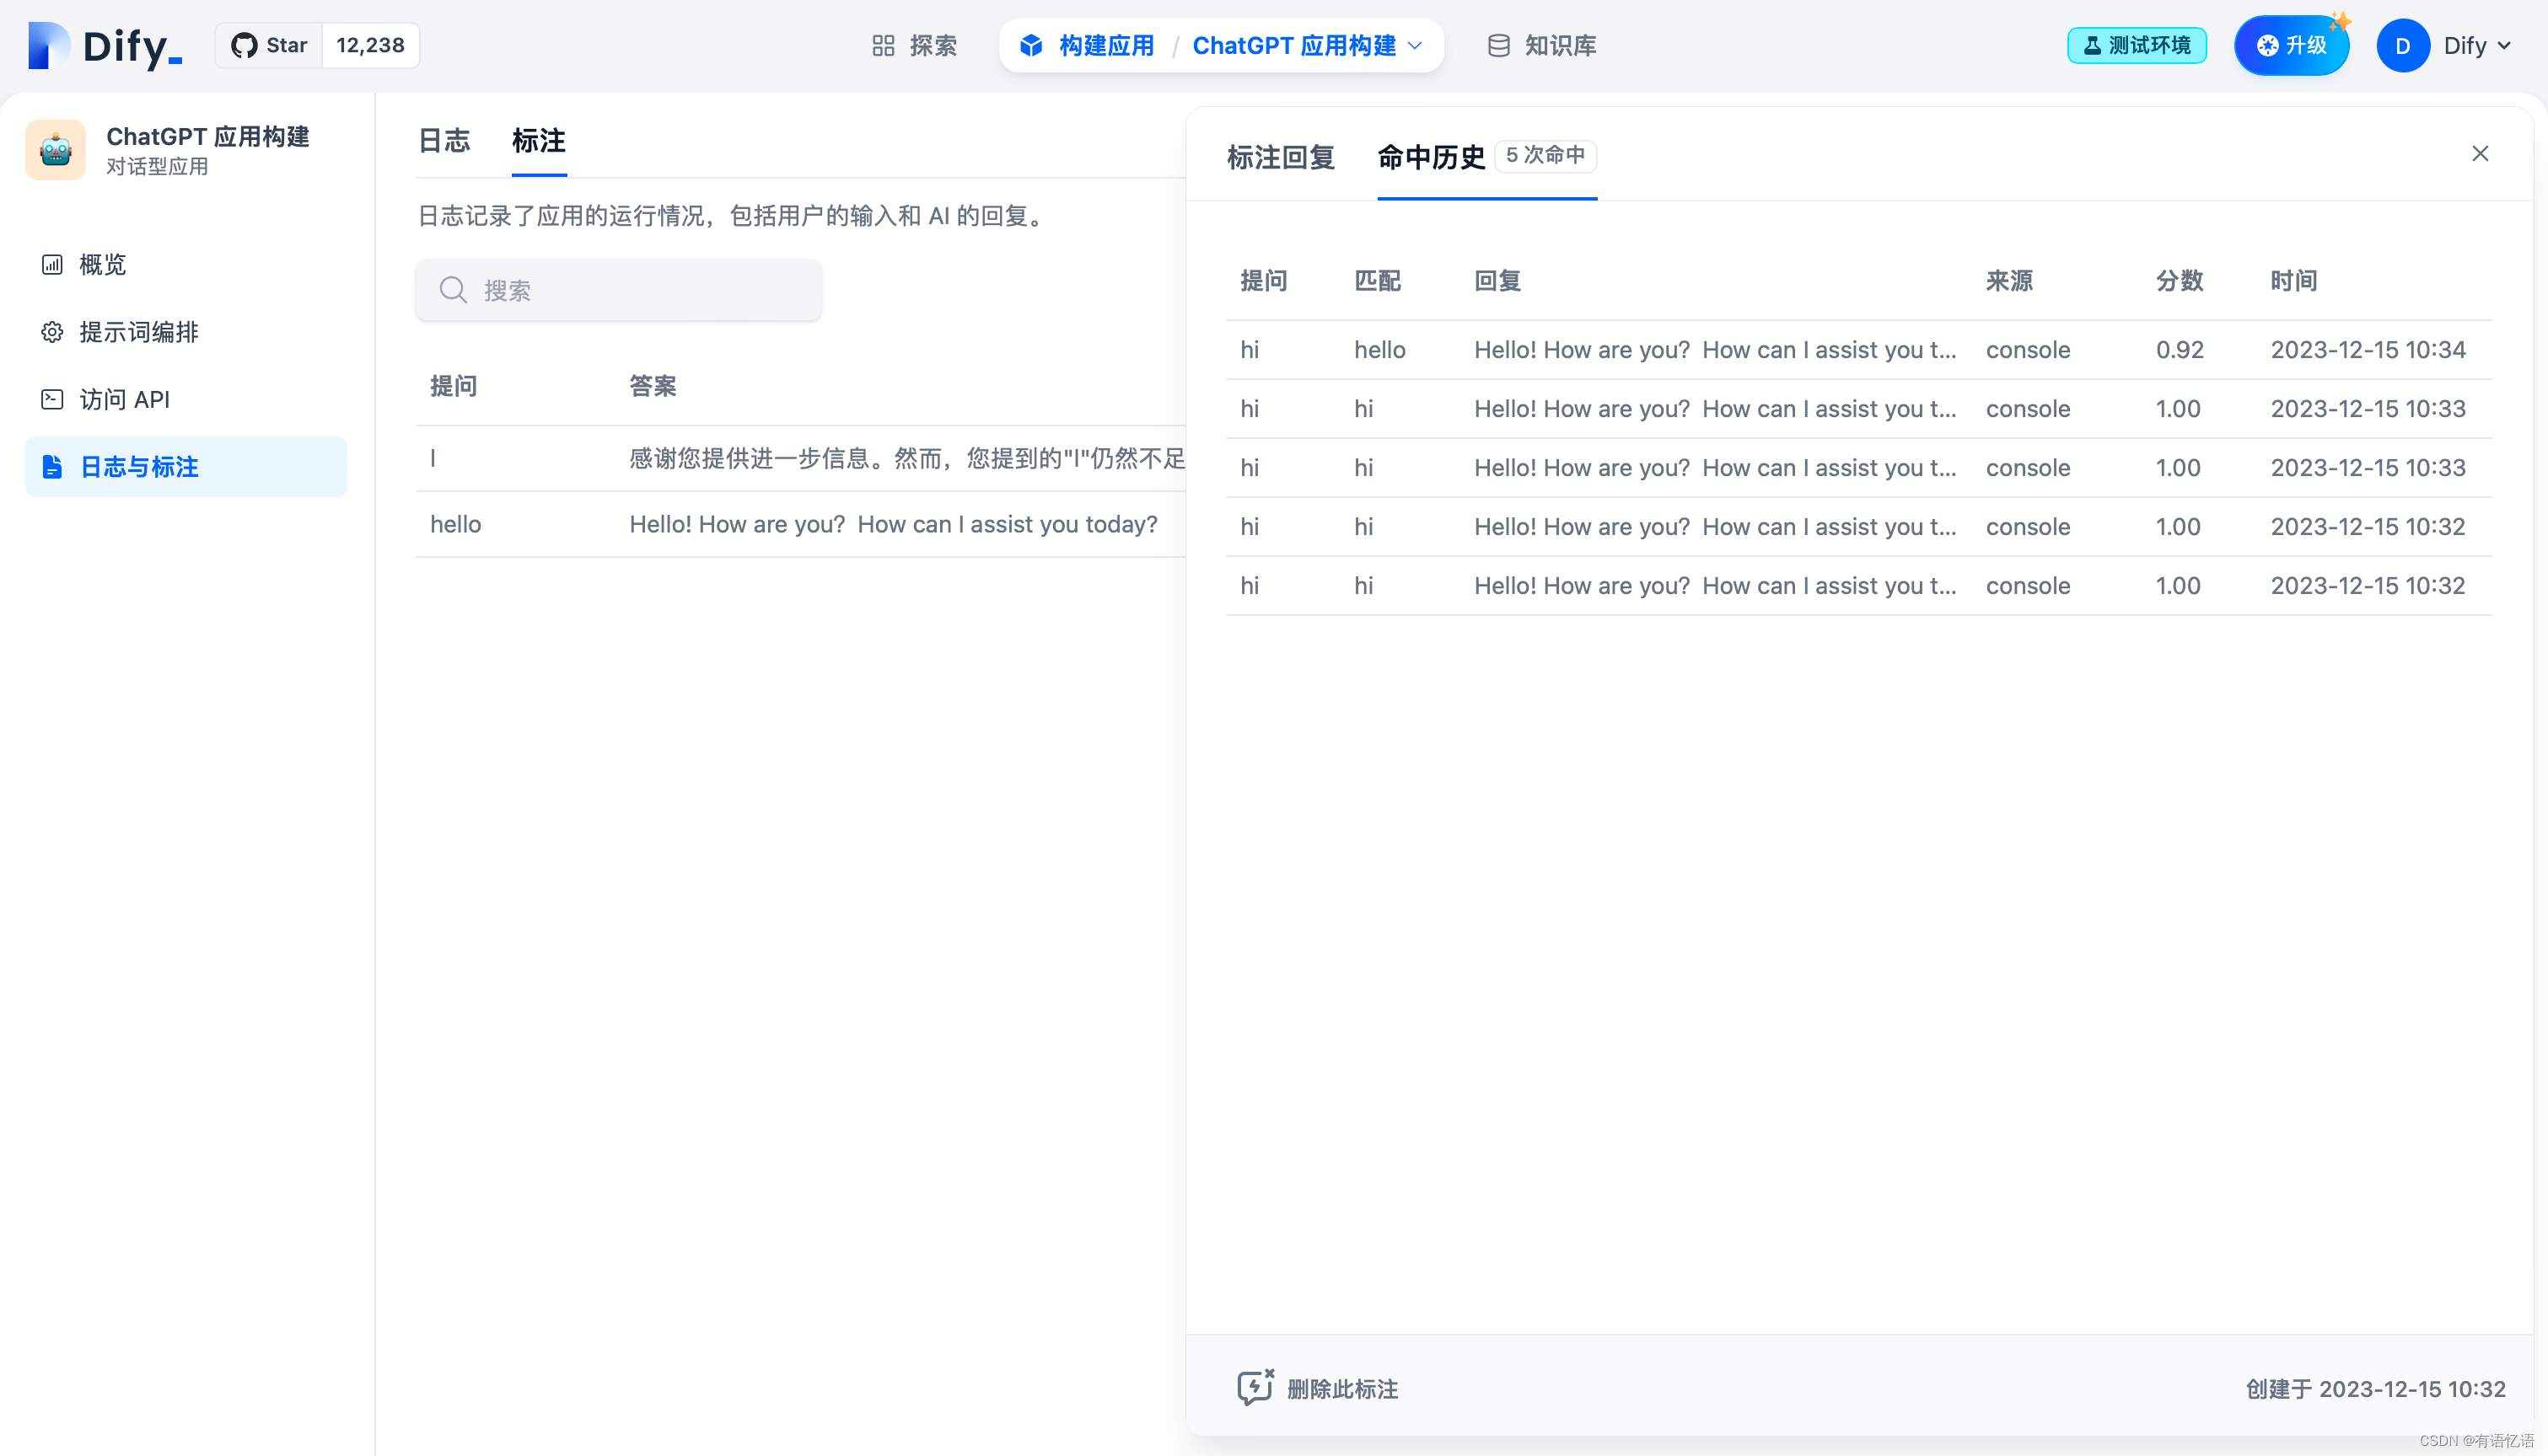
Task: Click the 测试环境 badge
Action: [2137, 46]
